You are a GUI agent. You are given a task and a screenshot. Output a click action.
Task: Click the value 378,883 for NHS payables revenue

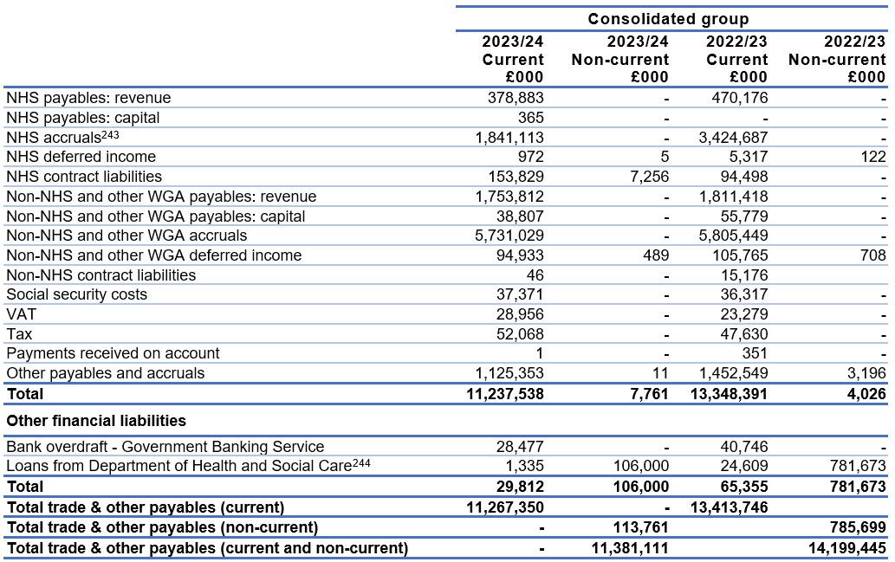[x=516, y=98]
